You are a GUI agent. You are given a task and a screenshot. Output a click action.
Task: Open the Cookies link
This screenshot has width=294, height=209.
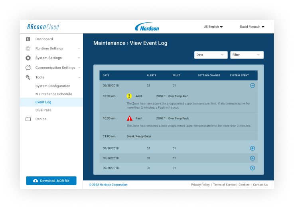pos(244,185)
